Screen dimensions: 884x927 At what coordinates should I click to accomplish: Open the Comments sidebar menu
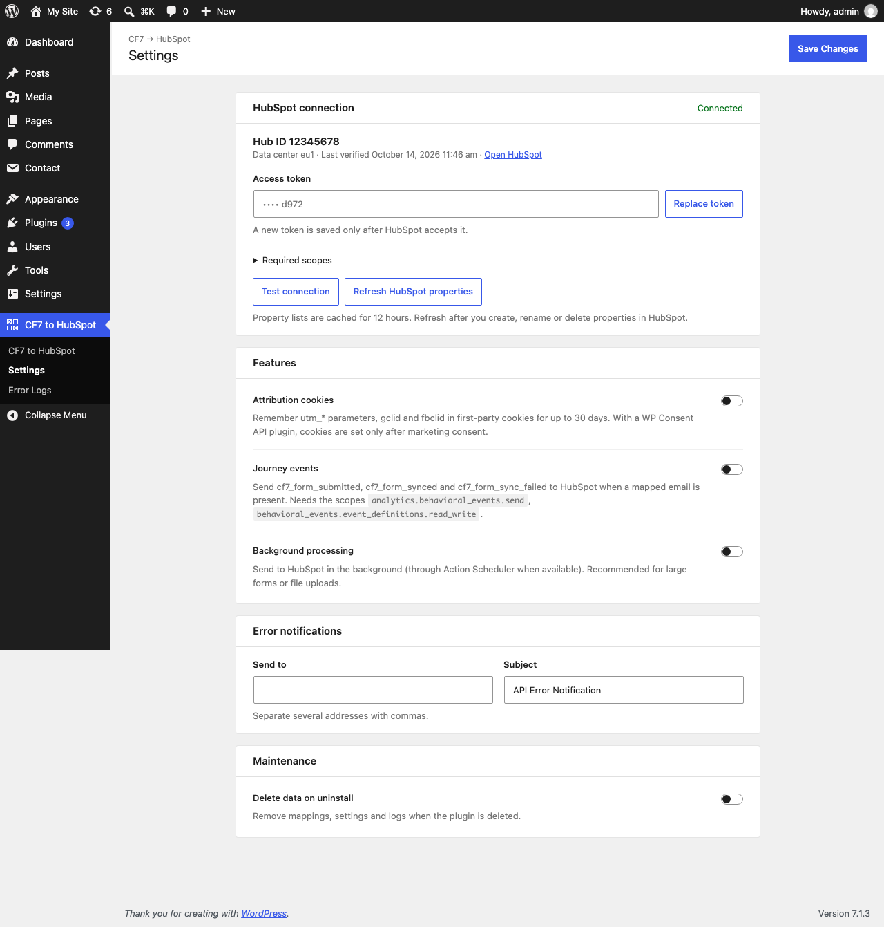pyautogui.click(x=55, y=144)
